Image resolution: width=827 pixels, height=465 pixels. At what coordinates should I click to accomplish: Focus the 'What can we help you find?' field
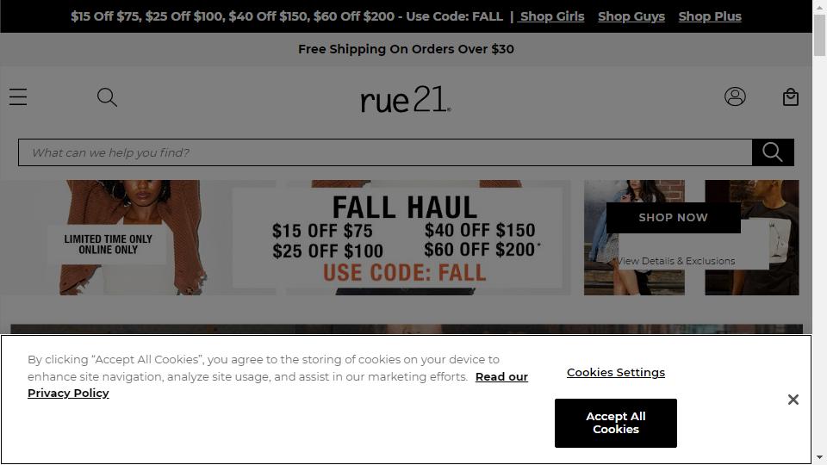click(385, 152)
